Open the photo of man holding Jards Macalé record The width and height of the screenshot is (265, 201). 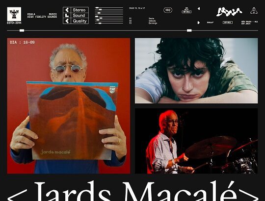(x=69, y=106)
